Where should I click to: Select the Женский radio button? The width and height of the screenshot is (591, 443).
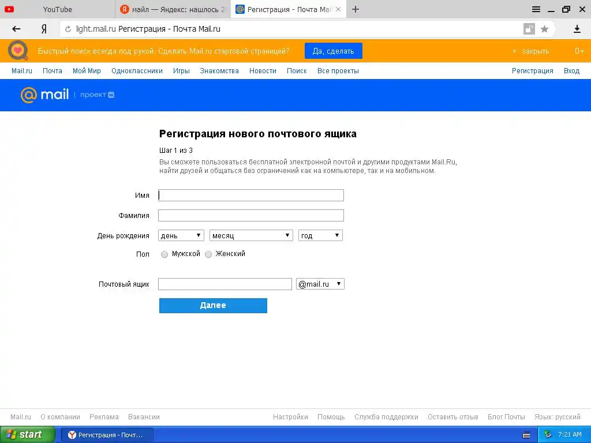(208, 254)
